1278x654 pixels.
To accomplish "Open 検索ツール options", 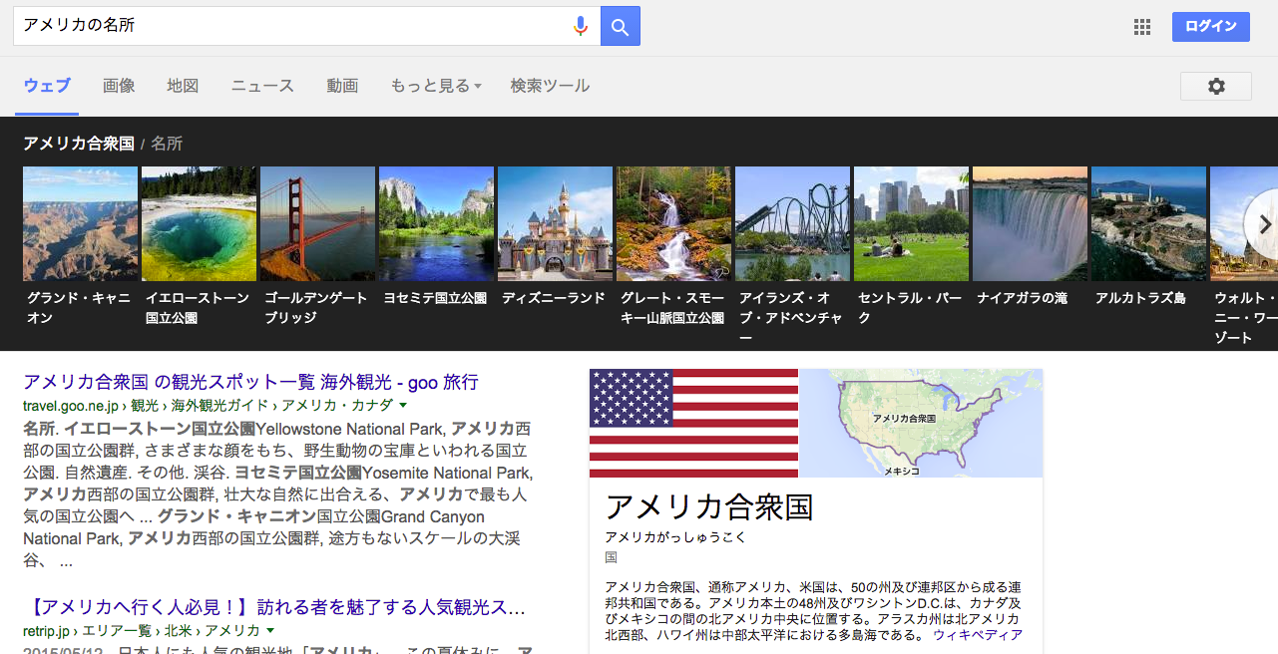I will [550, 86].
